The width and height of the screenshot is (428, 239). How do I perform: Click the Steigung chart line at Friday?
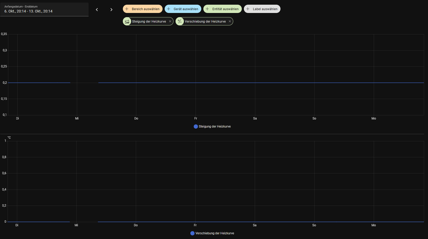196,83
